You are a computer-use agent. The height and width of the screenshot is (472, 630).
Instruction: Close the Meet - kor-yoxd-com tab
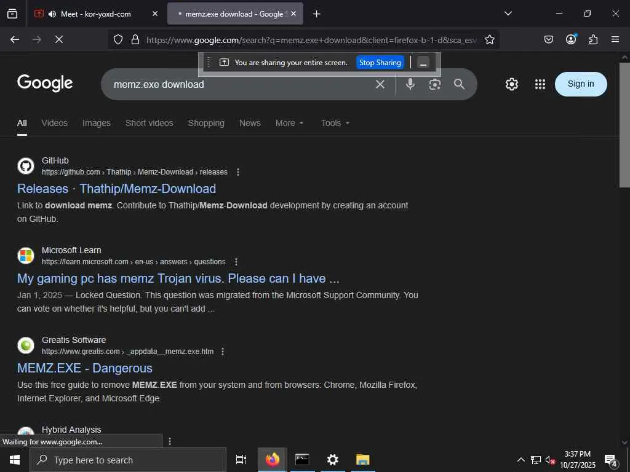pos(155,14)
